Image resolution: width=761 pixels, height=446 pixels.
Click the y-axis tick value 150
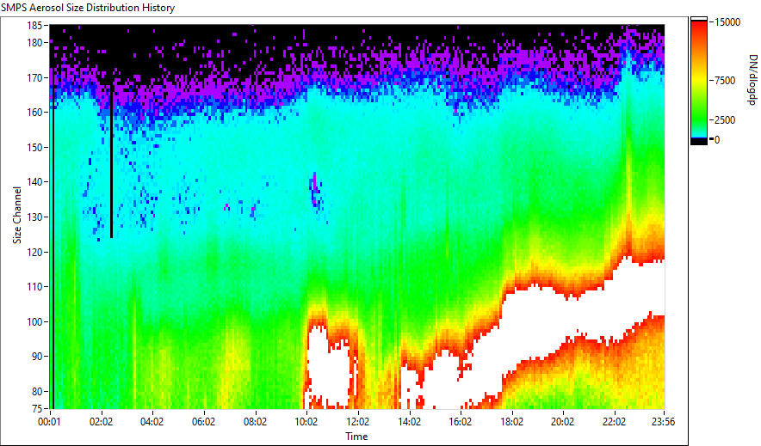(x=34, y=147)
